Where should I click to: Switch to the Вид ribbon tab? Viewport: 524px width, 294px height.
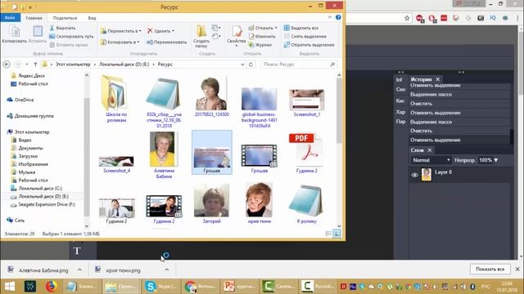pos(92,18)
